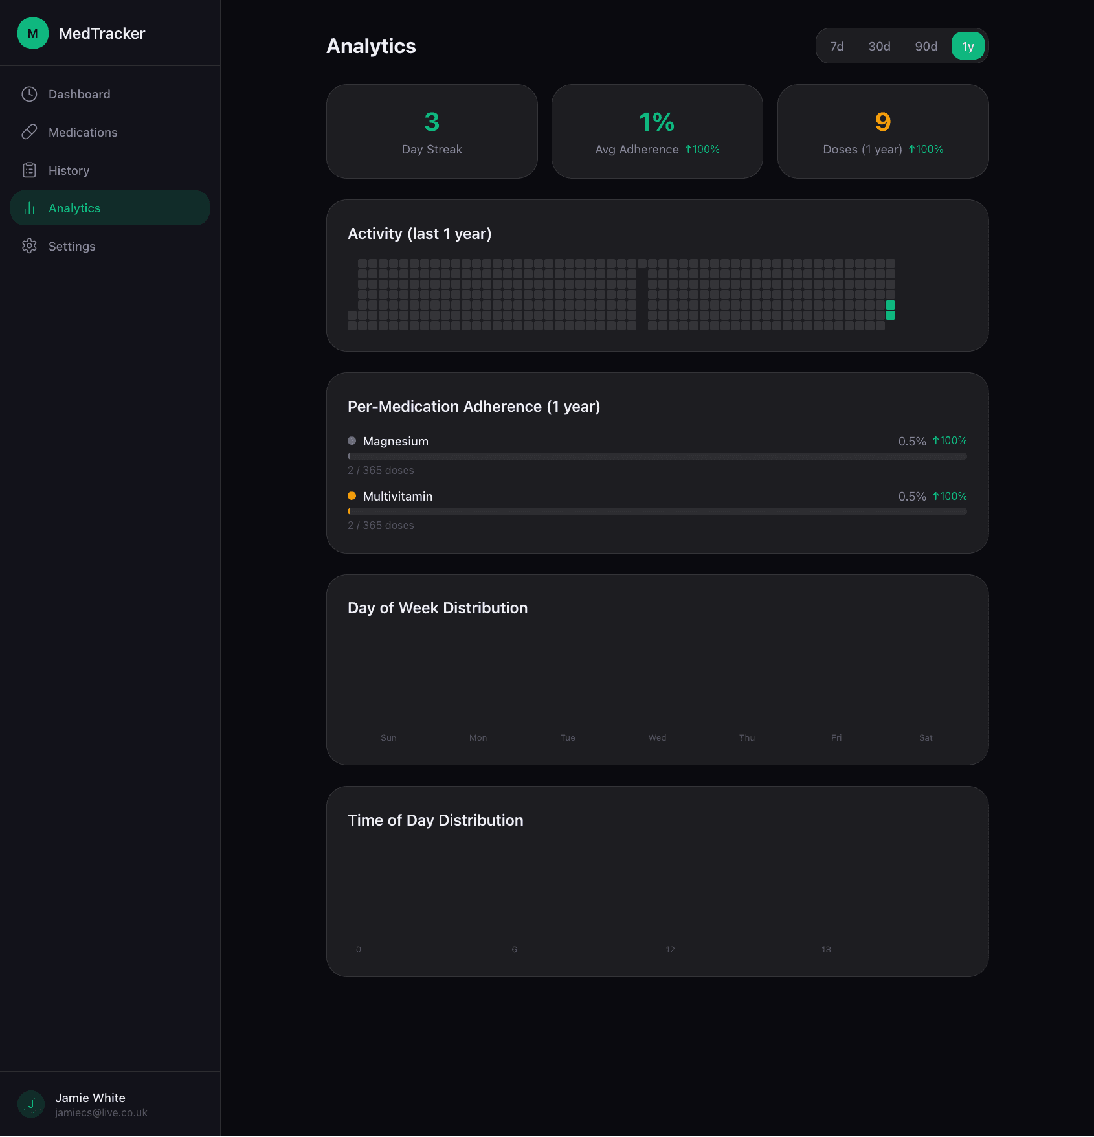Viewport: 1094px width, 1137px height.
Task: Click the MedTracker logo icon
Action: pos(32,33)
